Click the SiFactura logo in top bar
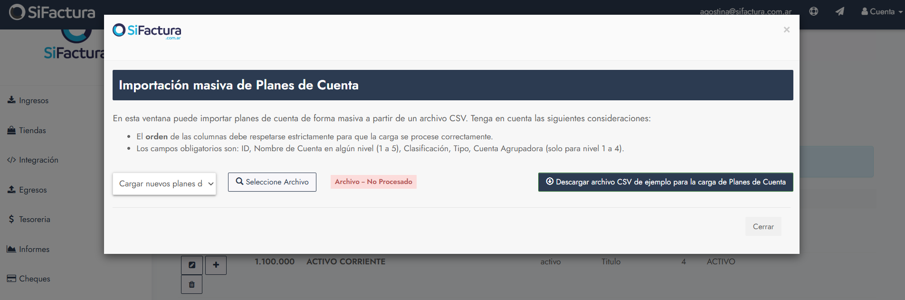Viewport: 905px width, 300px height. point(52,12)
